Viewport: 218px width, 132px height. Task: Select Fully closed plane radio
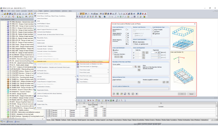tap(134, 42)
